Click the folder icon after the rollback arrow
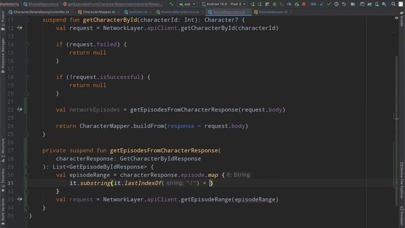Screen dimensions: 405x228 [353, 4]
